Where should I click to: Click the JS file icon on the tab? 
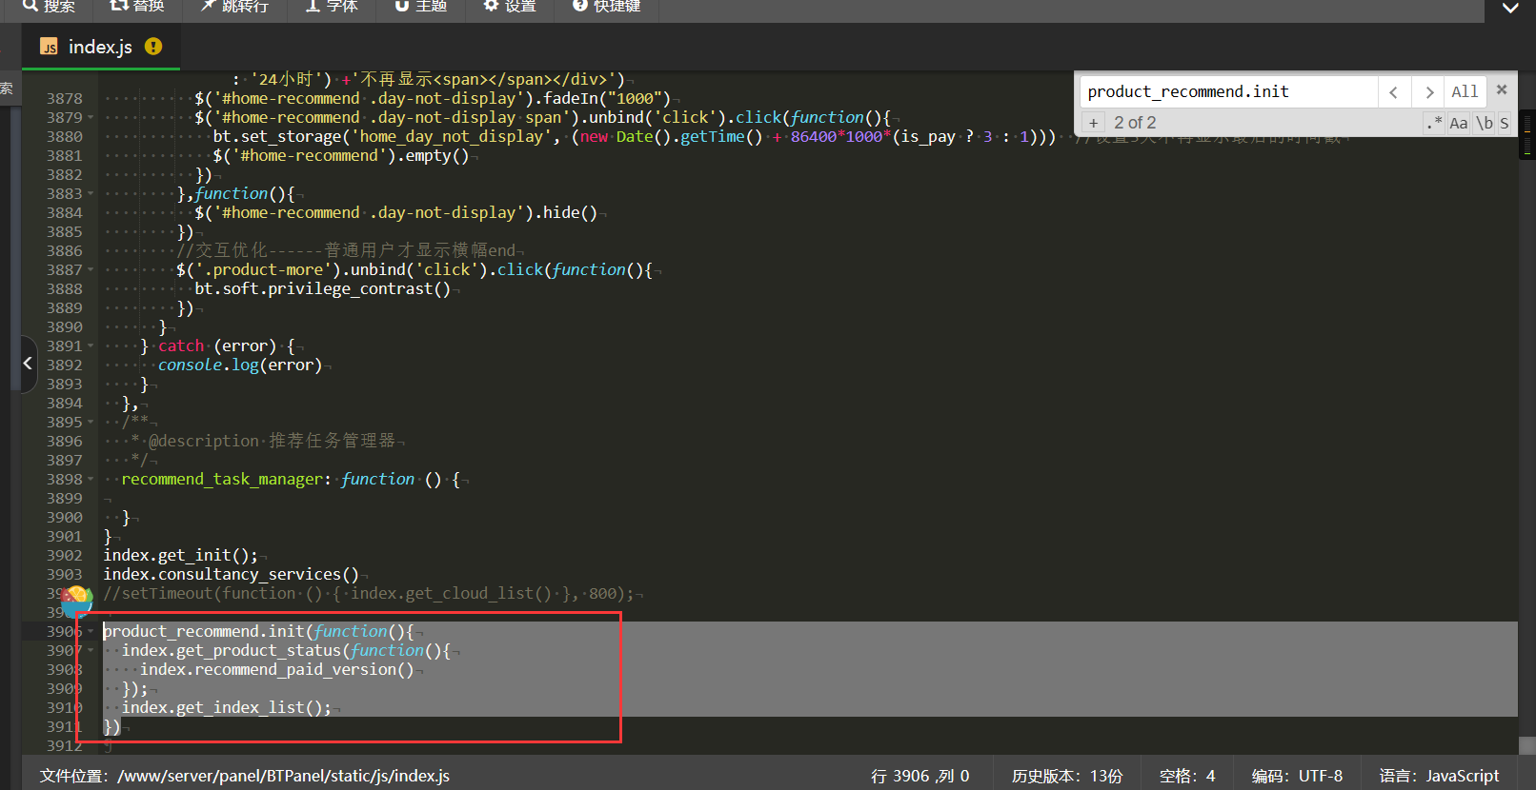(49, 47)
